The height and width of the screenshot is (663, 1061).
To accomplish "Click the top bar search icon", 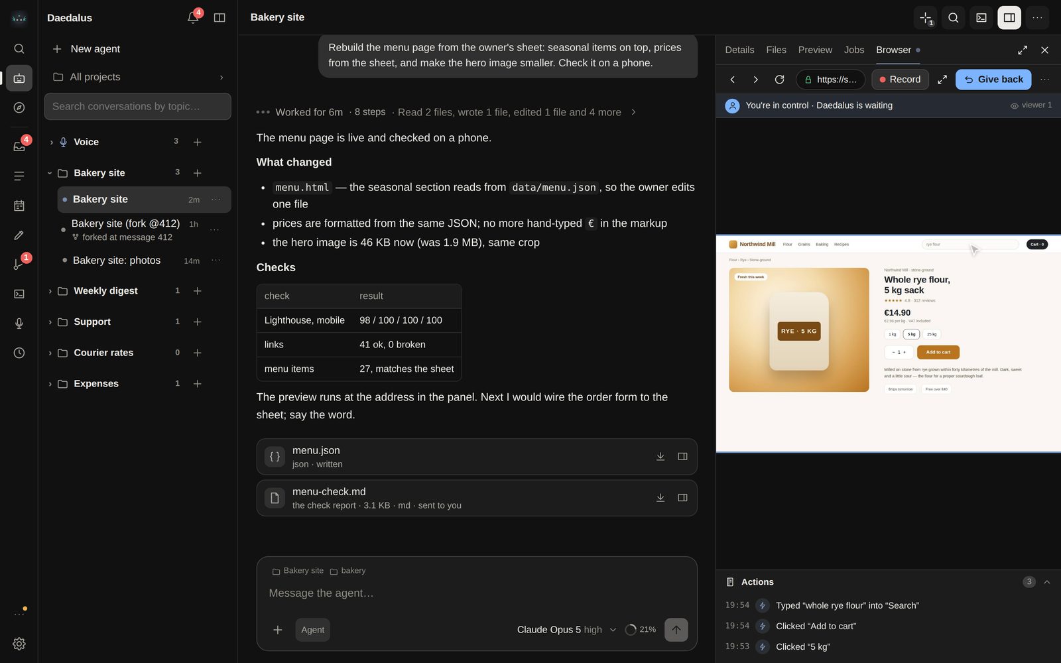I will click(953, 18).
